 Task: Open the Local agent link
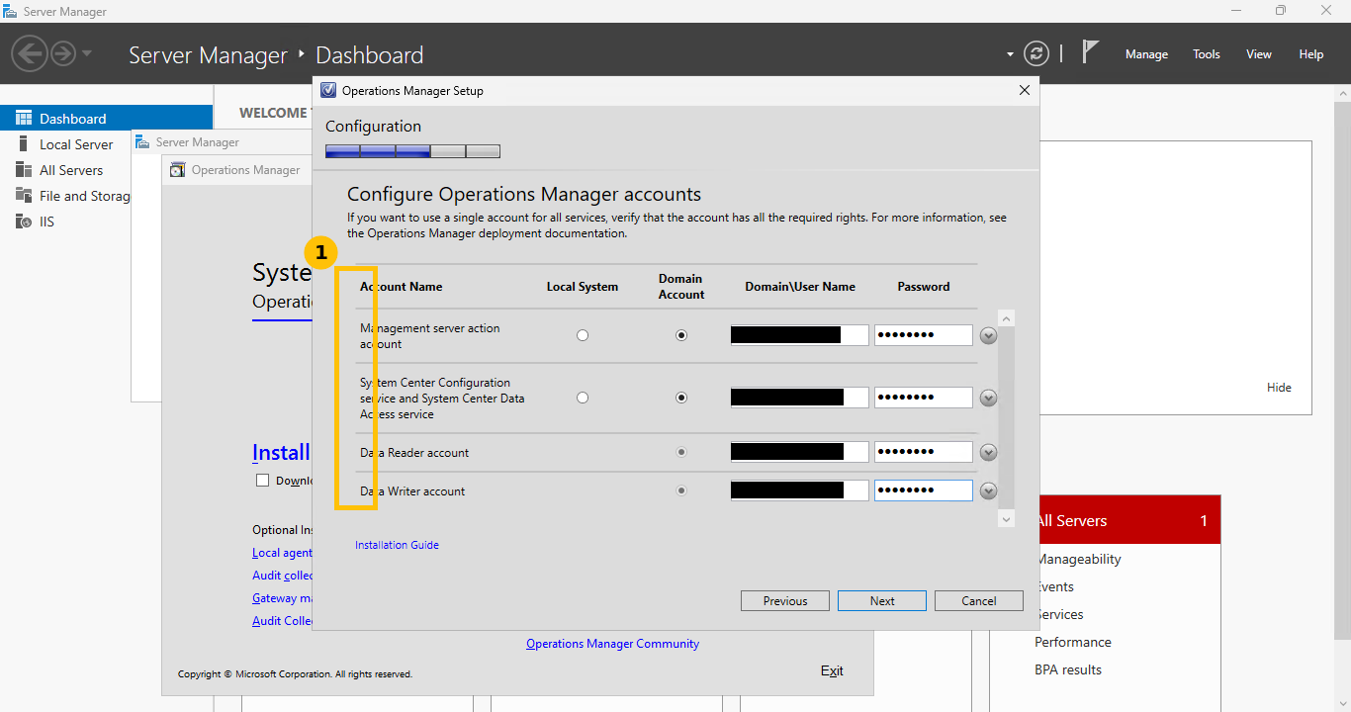282,553
